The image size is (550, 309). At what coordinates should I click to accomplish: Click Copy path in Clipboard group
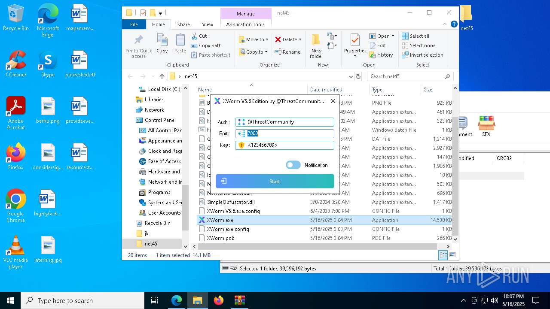click(x=206, y=45)
